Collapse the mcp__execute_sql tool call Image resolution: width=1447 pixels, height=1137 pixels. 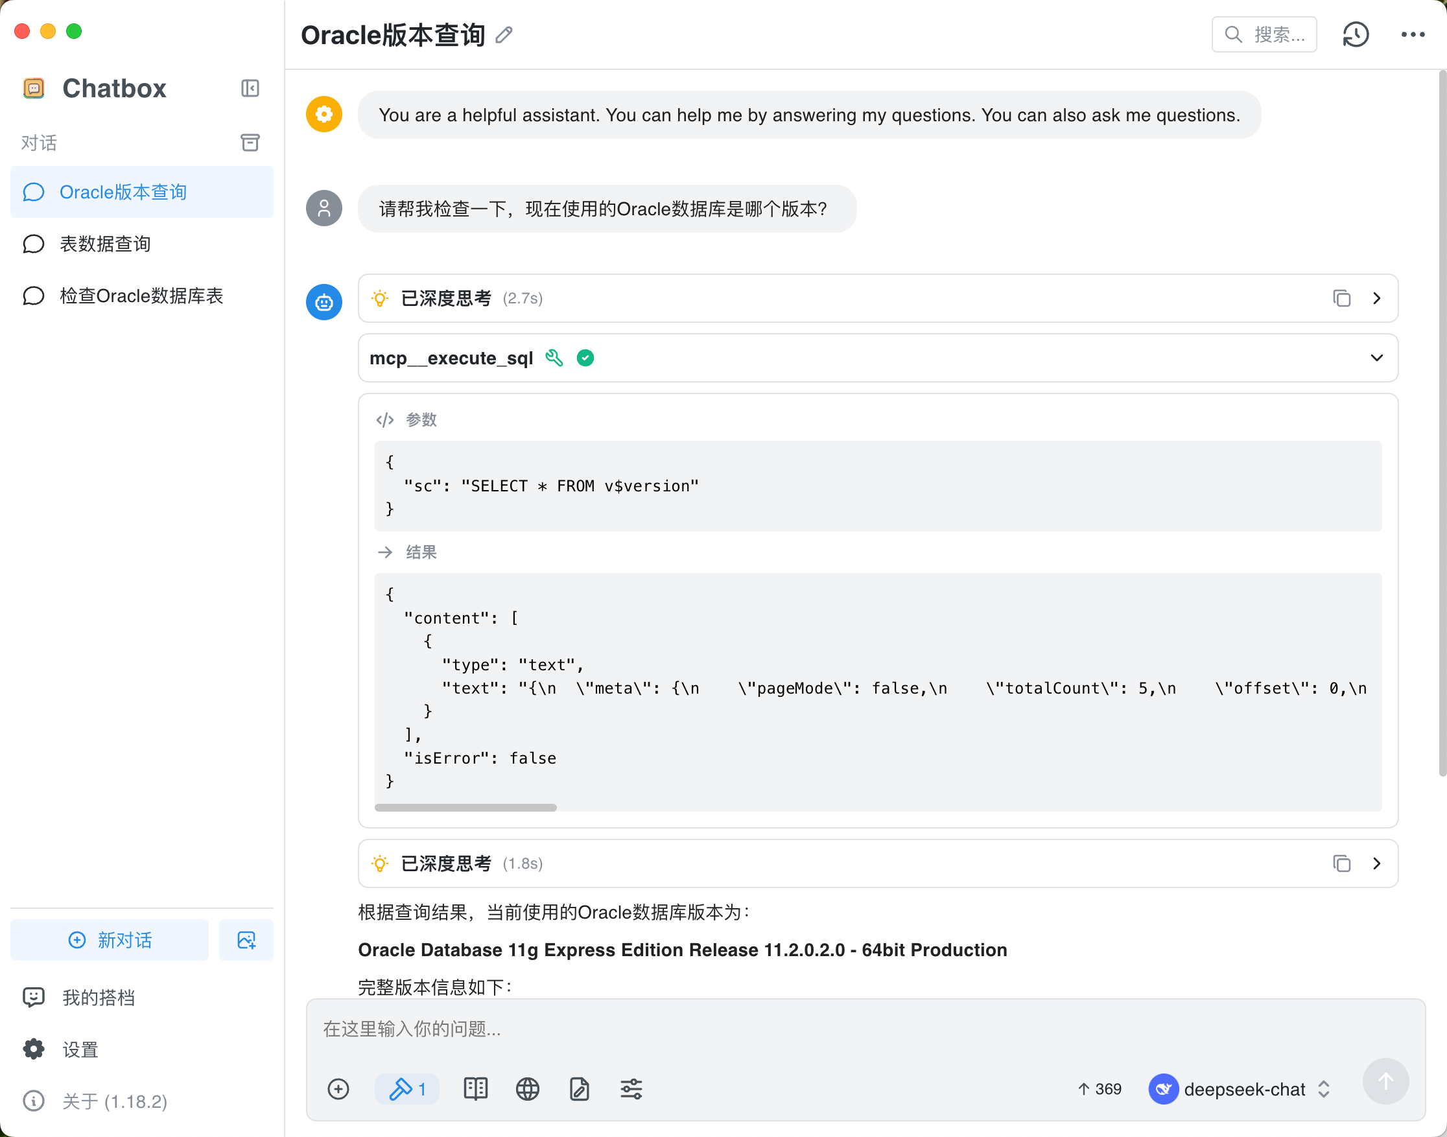[1376, 358]
